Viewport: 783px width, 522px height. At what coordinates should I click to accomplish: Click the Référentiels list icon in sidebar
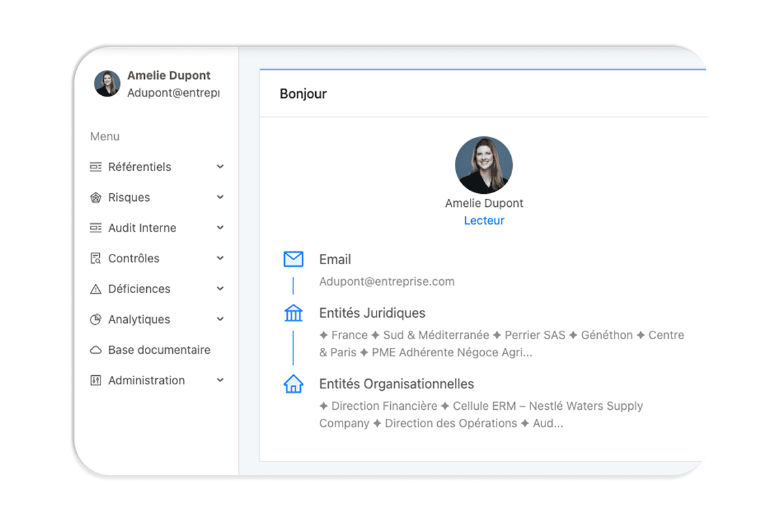tap(96, 167)
